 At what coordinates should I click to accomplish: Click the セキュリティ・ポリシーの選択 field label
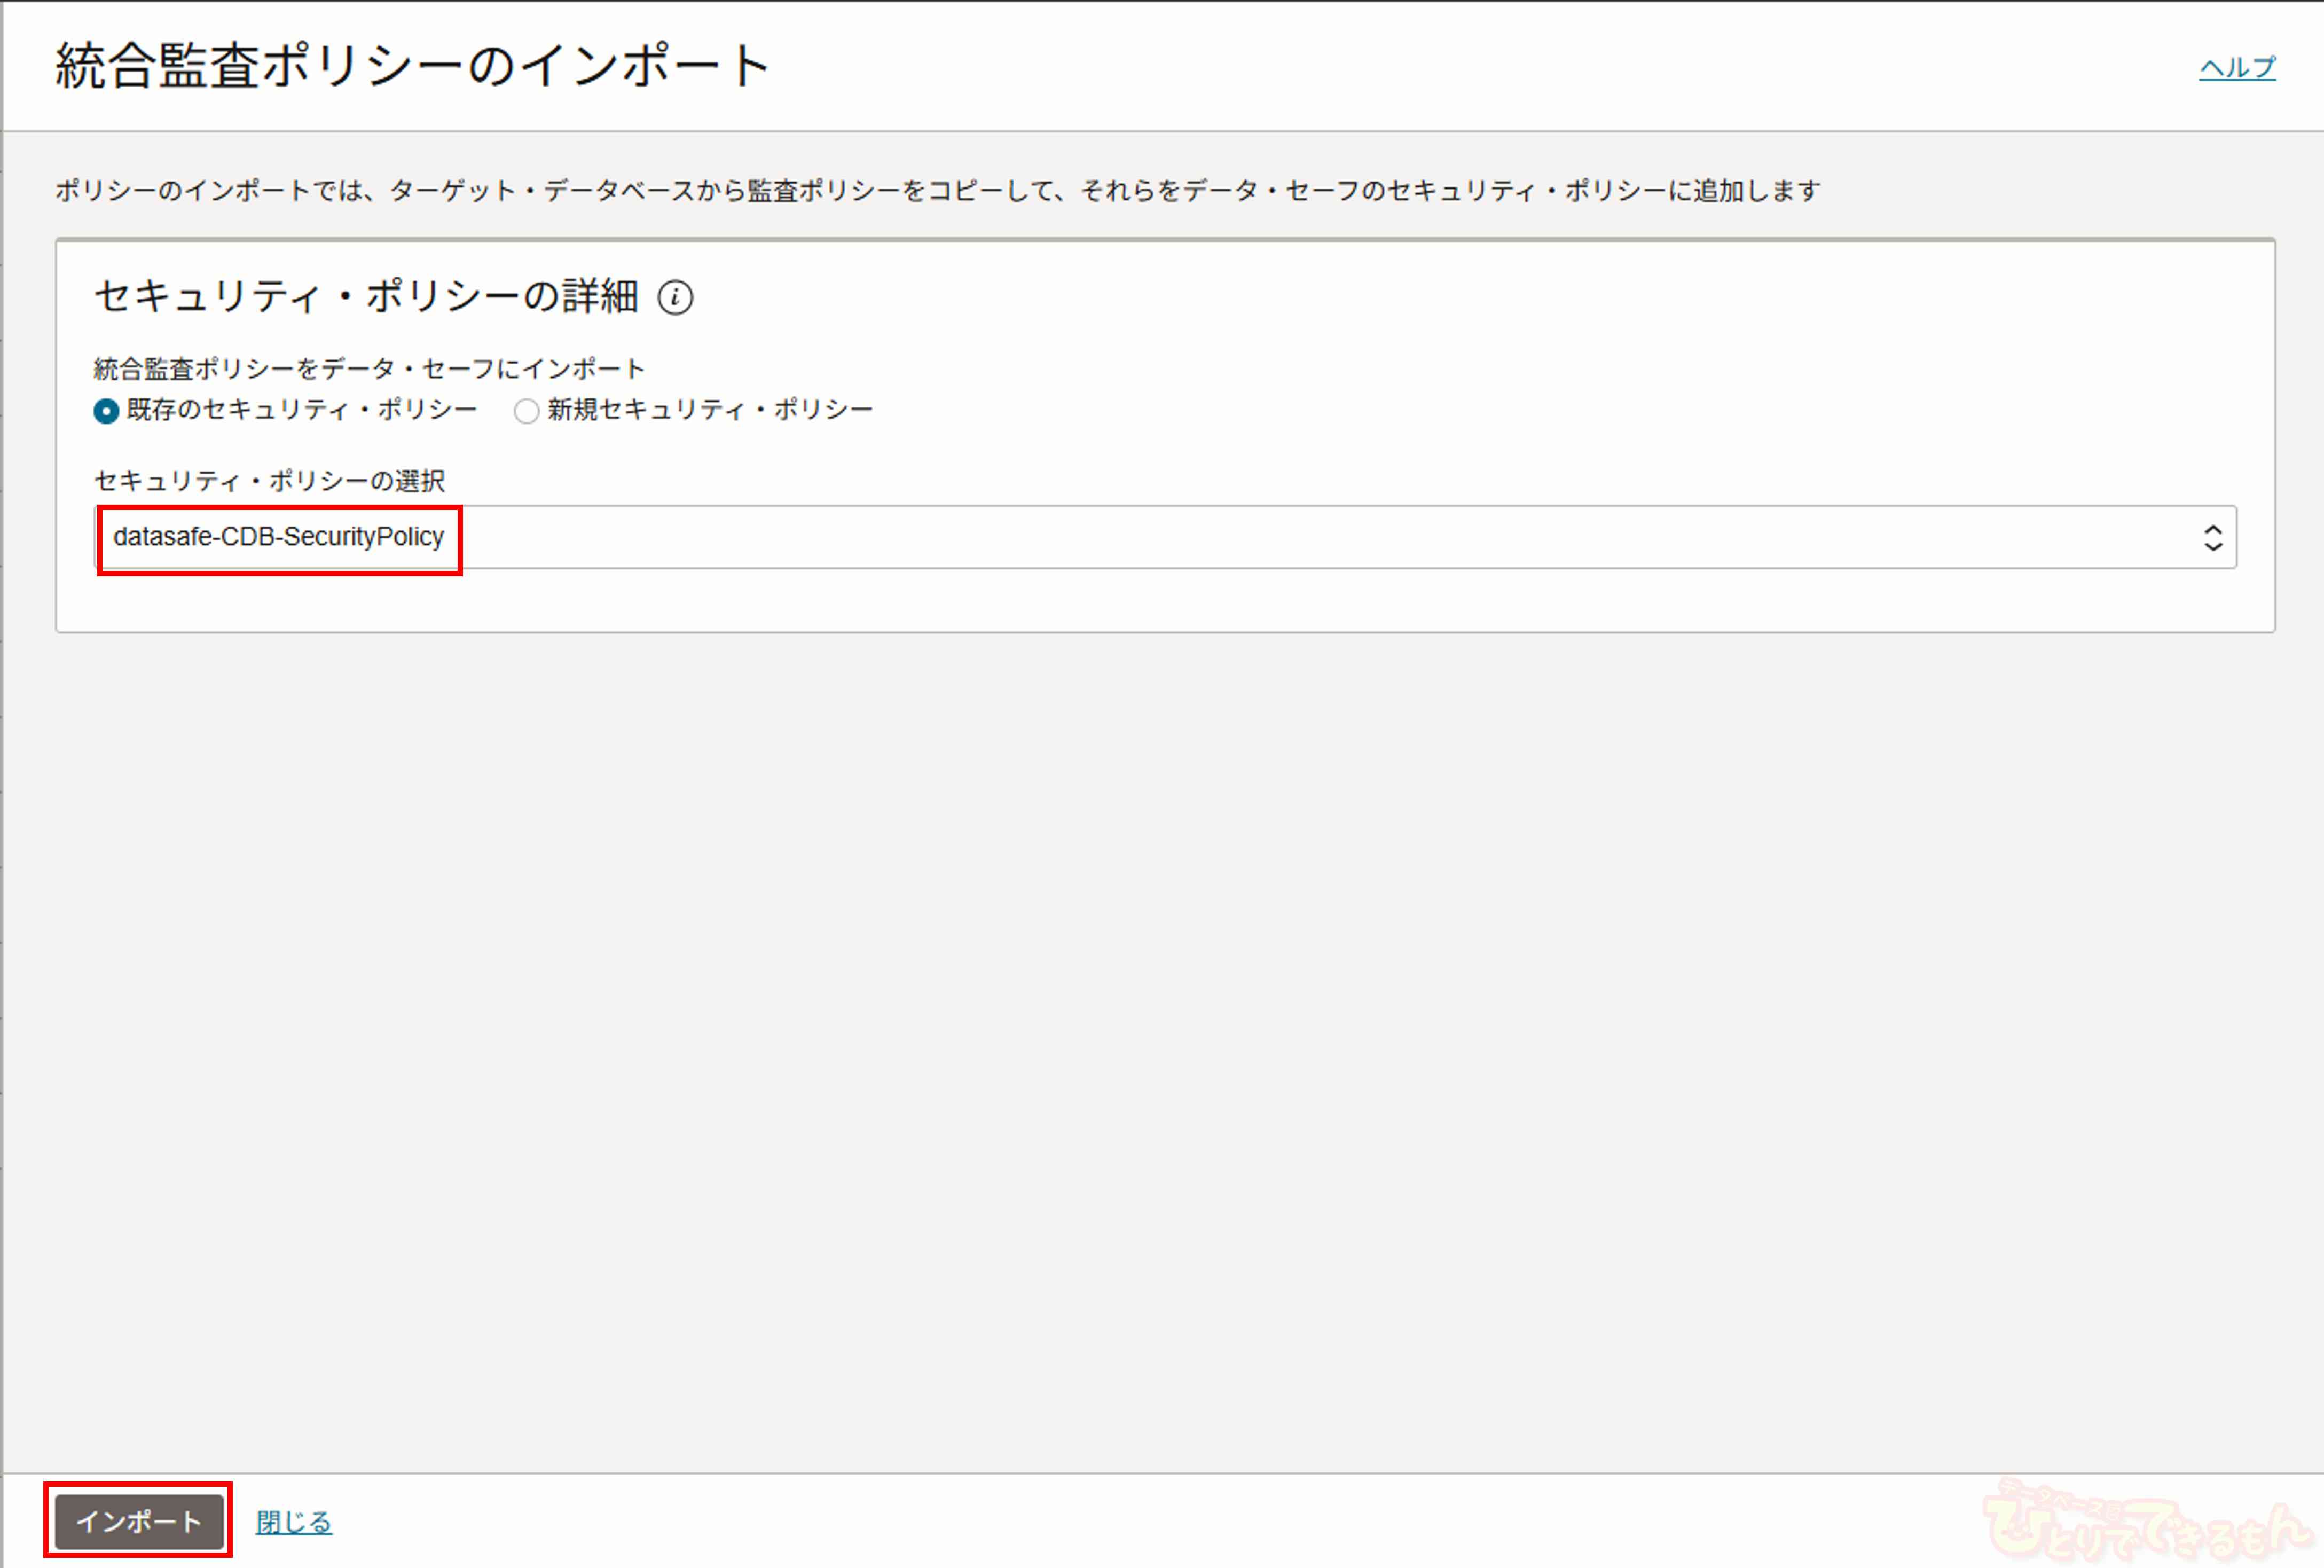coord(269,481)
